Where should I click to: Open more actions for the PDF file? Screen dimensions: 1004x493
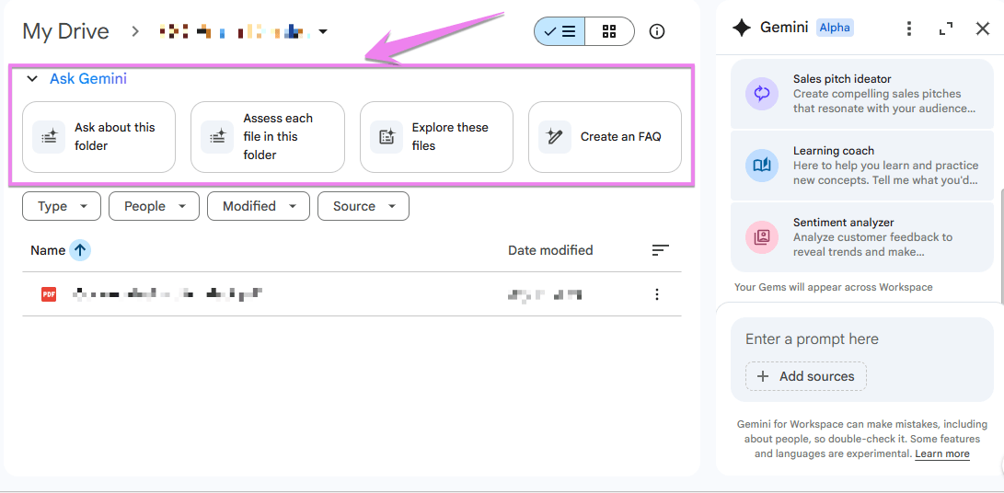coord(656,294)
